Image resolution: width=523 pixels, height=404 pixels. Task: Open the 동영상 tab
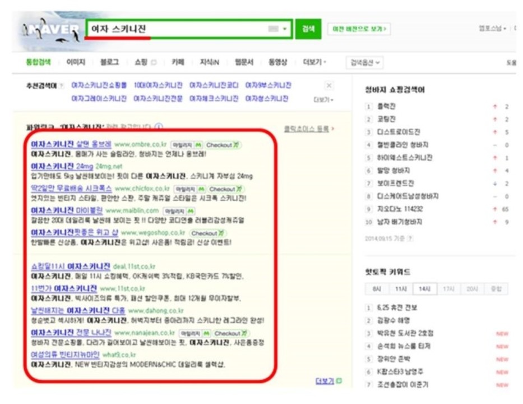click(x=278, y=62)
